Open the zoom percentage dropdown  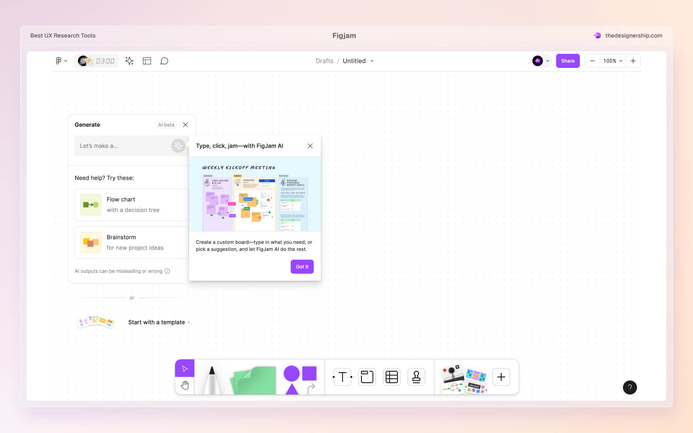click(613, 61)
